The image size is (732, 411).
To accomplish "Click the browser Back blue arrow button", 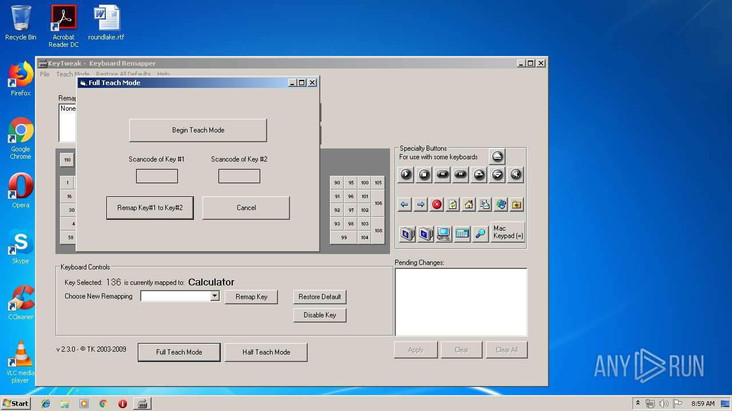I will (405, 204).
